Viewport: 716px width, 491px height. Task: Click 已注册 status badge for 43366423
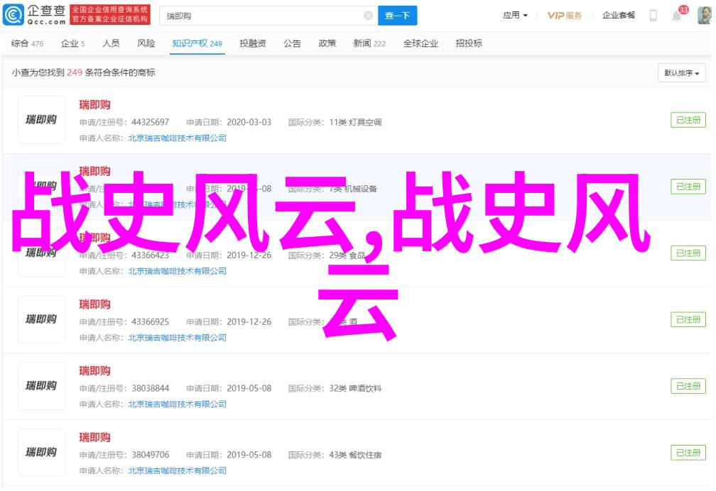tap(688, 253)
